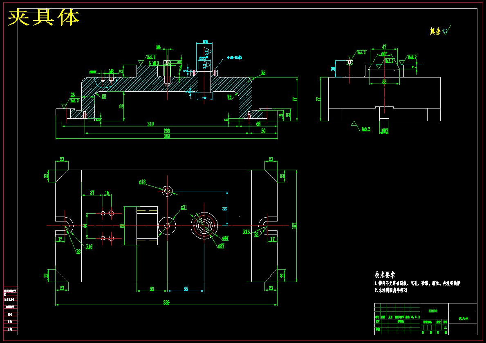486x343 pixels.
Task: Click the 60° angle in the side view
Action: pyautogui.click(x=384, y=54)
